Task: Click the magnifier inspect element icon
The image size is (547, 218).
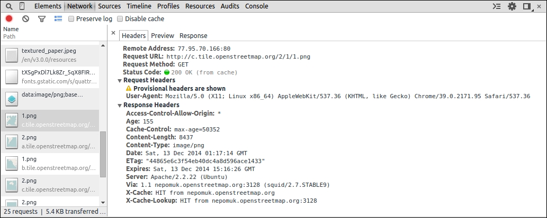Action: [9, 6]
